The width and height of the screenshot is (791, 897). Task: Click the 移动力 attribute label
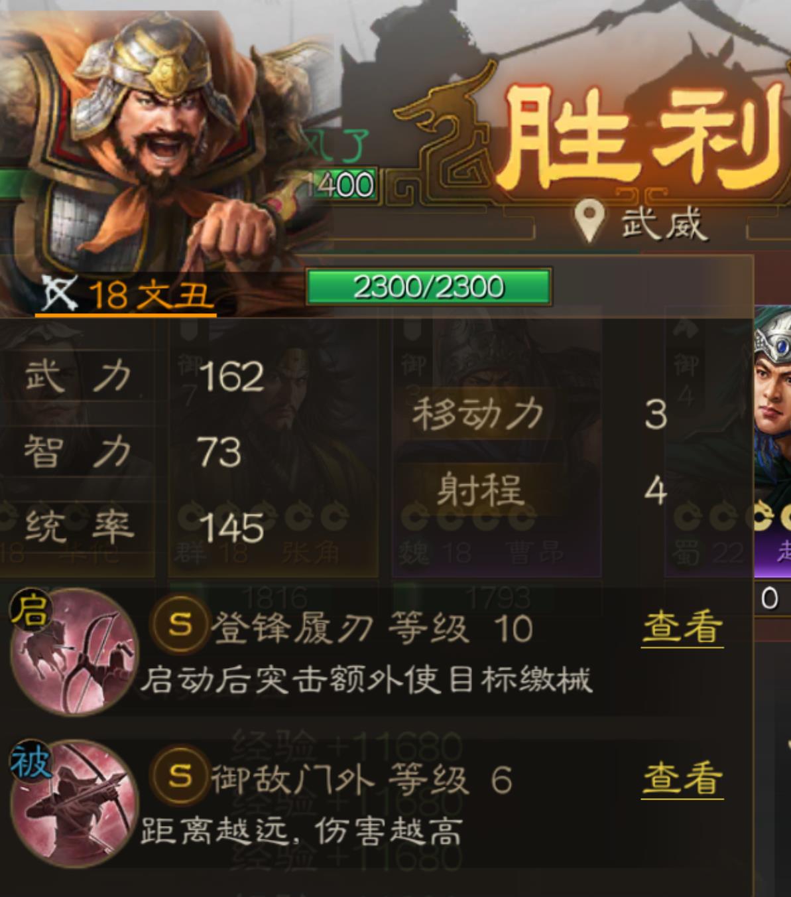point(477,414)
